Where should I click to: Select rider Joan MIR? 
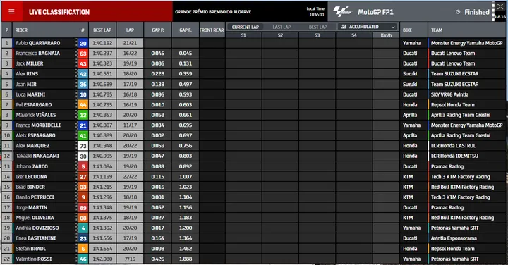(x=26, y=84)
